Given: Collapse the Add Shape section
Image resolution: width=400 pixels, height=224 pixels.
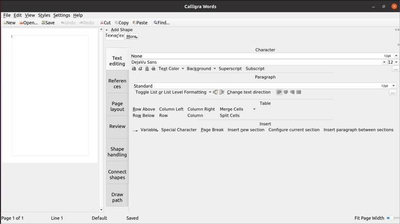Looking at the screenshot, I should 107,30.
